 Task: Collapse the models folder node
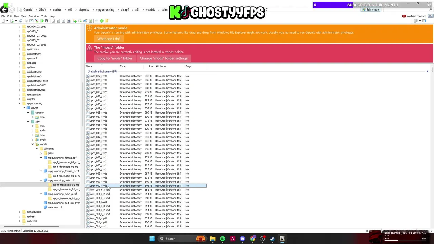point(33,144)
